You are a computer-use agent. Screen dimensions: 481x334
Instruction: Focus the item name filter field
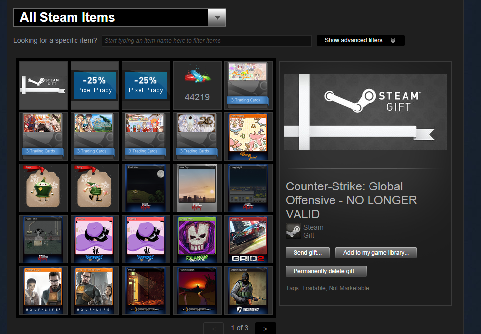click(206, 41)
